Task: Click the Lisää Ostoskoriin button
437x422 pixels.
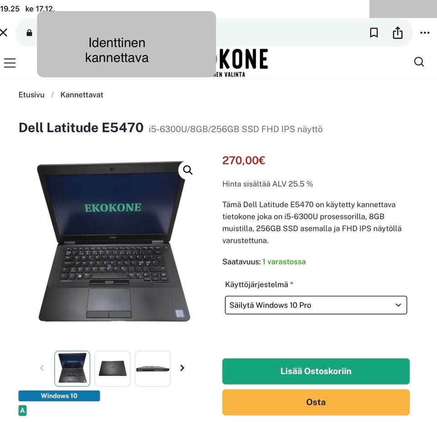Action: (x=316, y=371)
